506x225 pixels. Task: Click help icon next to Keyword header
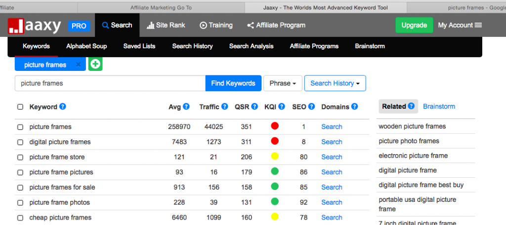coord(63,106)
